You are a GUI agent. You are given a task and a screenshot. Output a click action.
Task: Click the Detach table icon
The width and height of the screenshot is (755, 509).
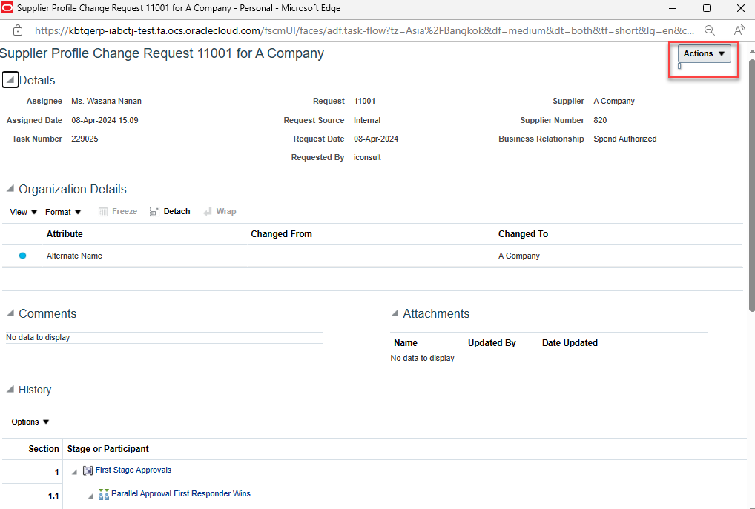pos(154,211)
